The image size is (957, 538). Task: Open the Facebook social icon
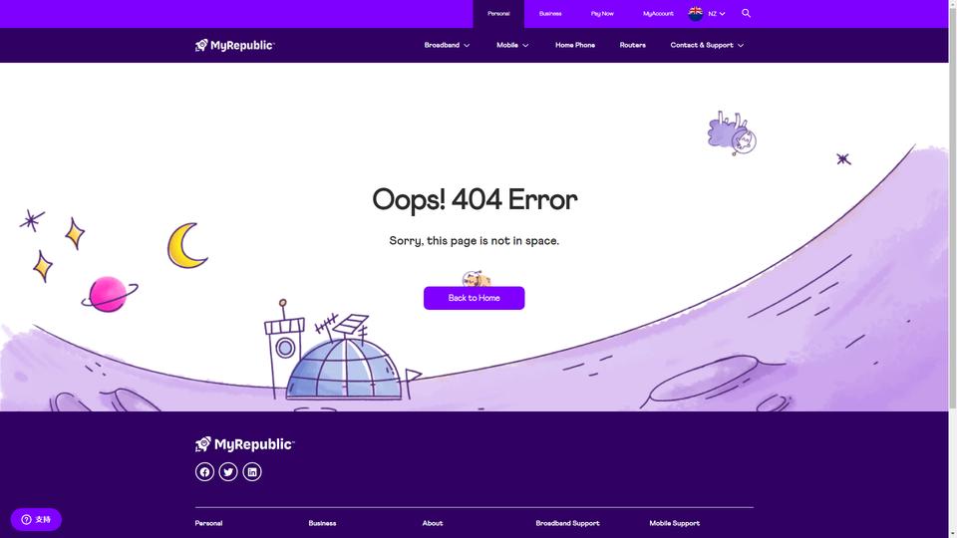pos(204,471)
